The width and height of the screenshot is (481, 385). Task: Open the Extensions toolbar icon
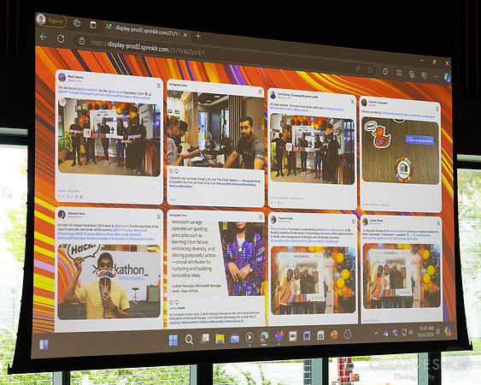(385, 72)
